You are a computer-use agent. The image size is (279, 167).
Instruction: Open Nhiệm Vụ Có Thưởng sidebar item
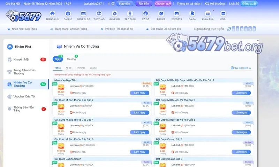click(26, 84)
